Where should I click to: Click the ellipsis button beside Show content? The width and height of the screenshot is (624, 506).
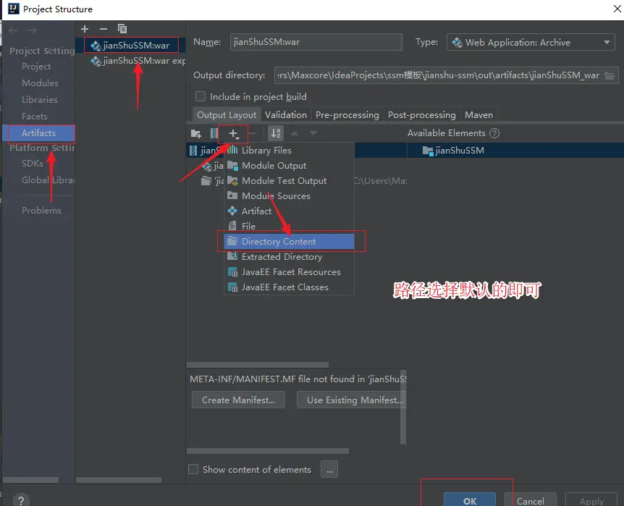pos(329,469)
